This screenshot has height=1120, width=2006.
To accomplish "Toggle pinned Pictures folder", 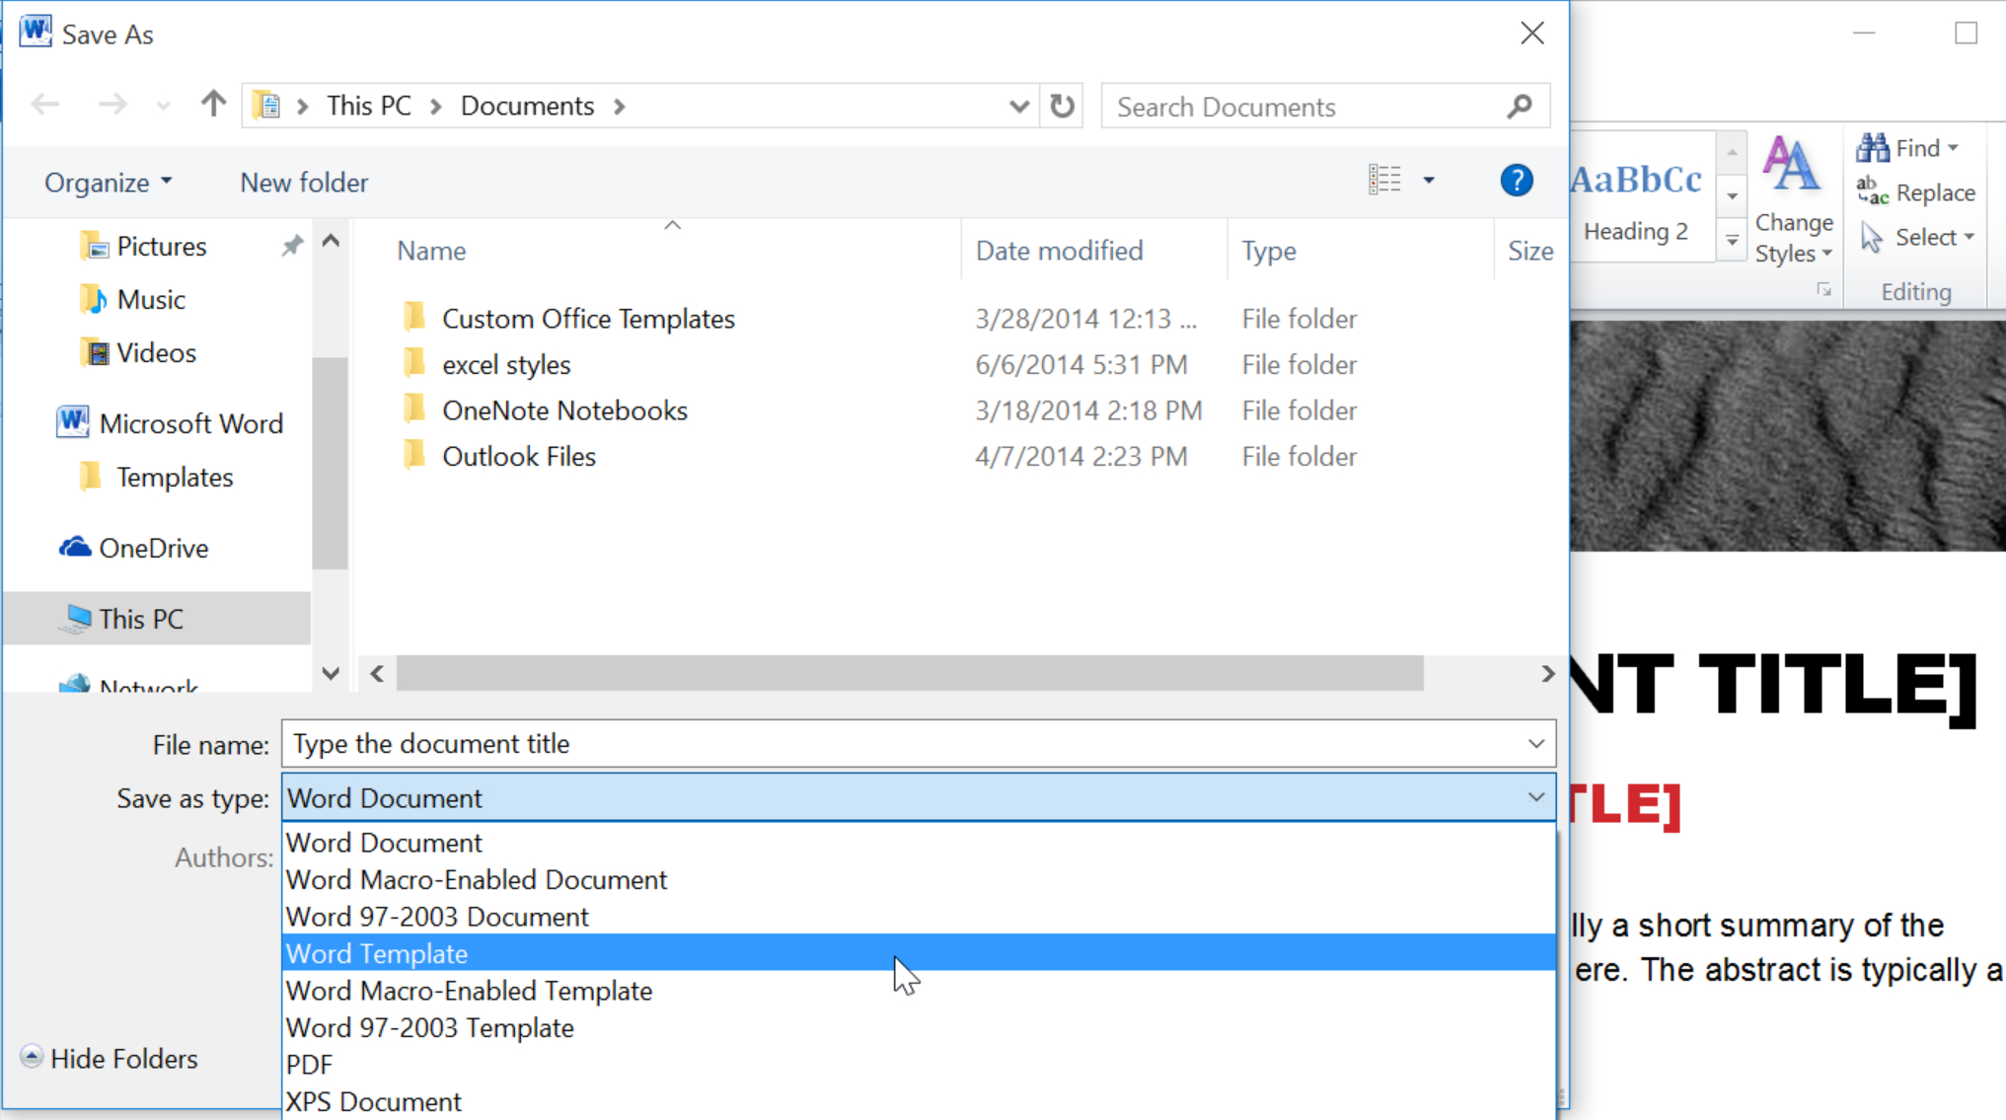I will pos(292,245).
